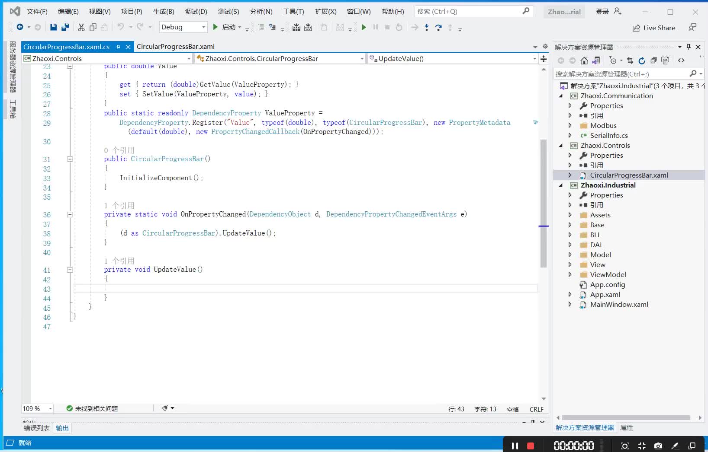Open the 视图(V) menu
Screen dimensions: 708x452
(x=100, y=12)
